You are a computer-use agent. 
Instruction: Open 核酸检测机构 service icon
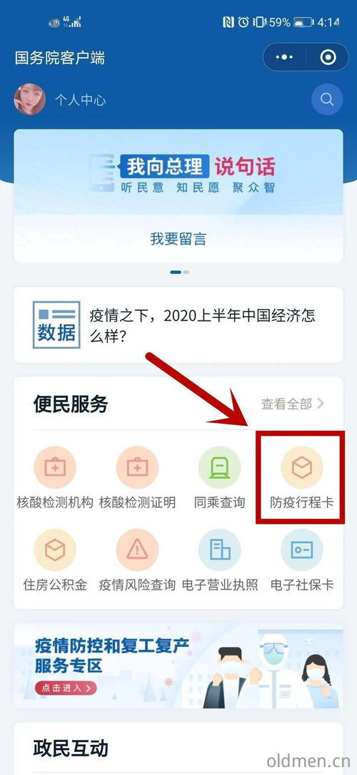55,467
